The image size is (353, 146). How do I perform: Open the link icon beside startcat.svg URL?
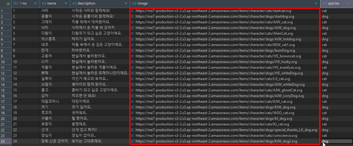tap(132, 11)
